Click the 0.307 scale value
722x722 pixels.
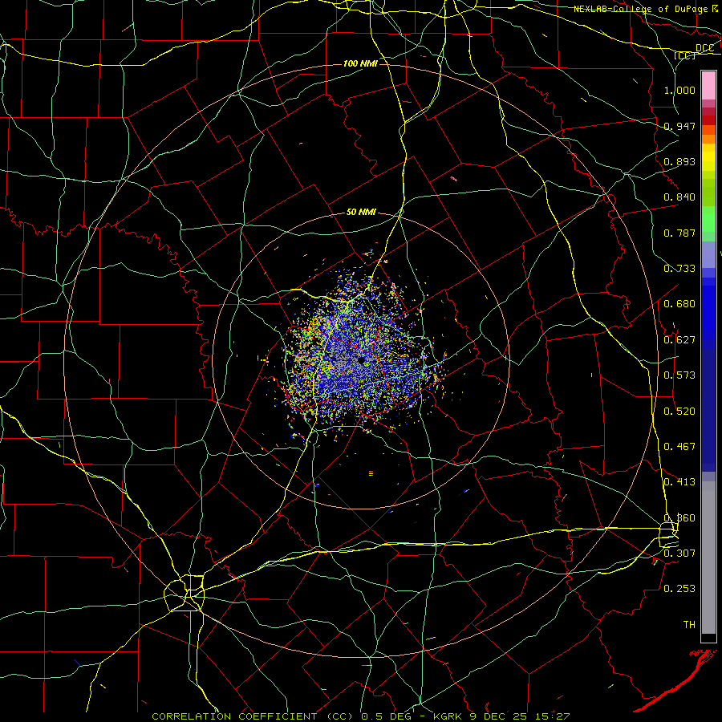(679, 553)
